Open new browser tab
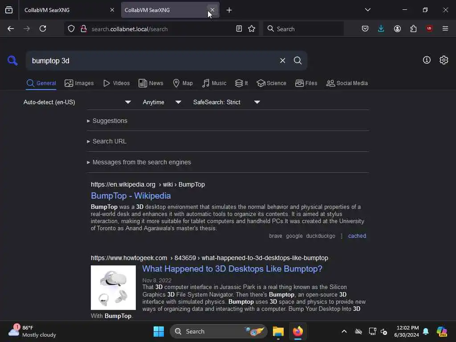 (x=229, y=10)
